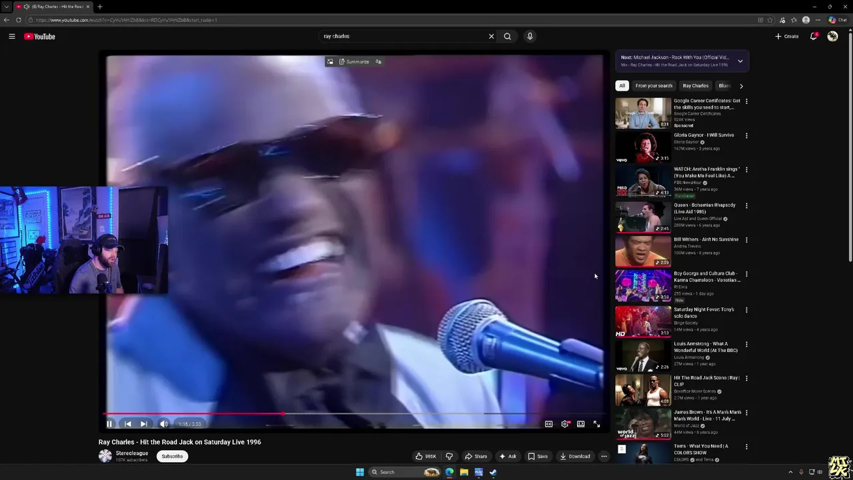
Task: Start voice search with microphone
Action: 530,37
